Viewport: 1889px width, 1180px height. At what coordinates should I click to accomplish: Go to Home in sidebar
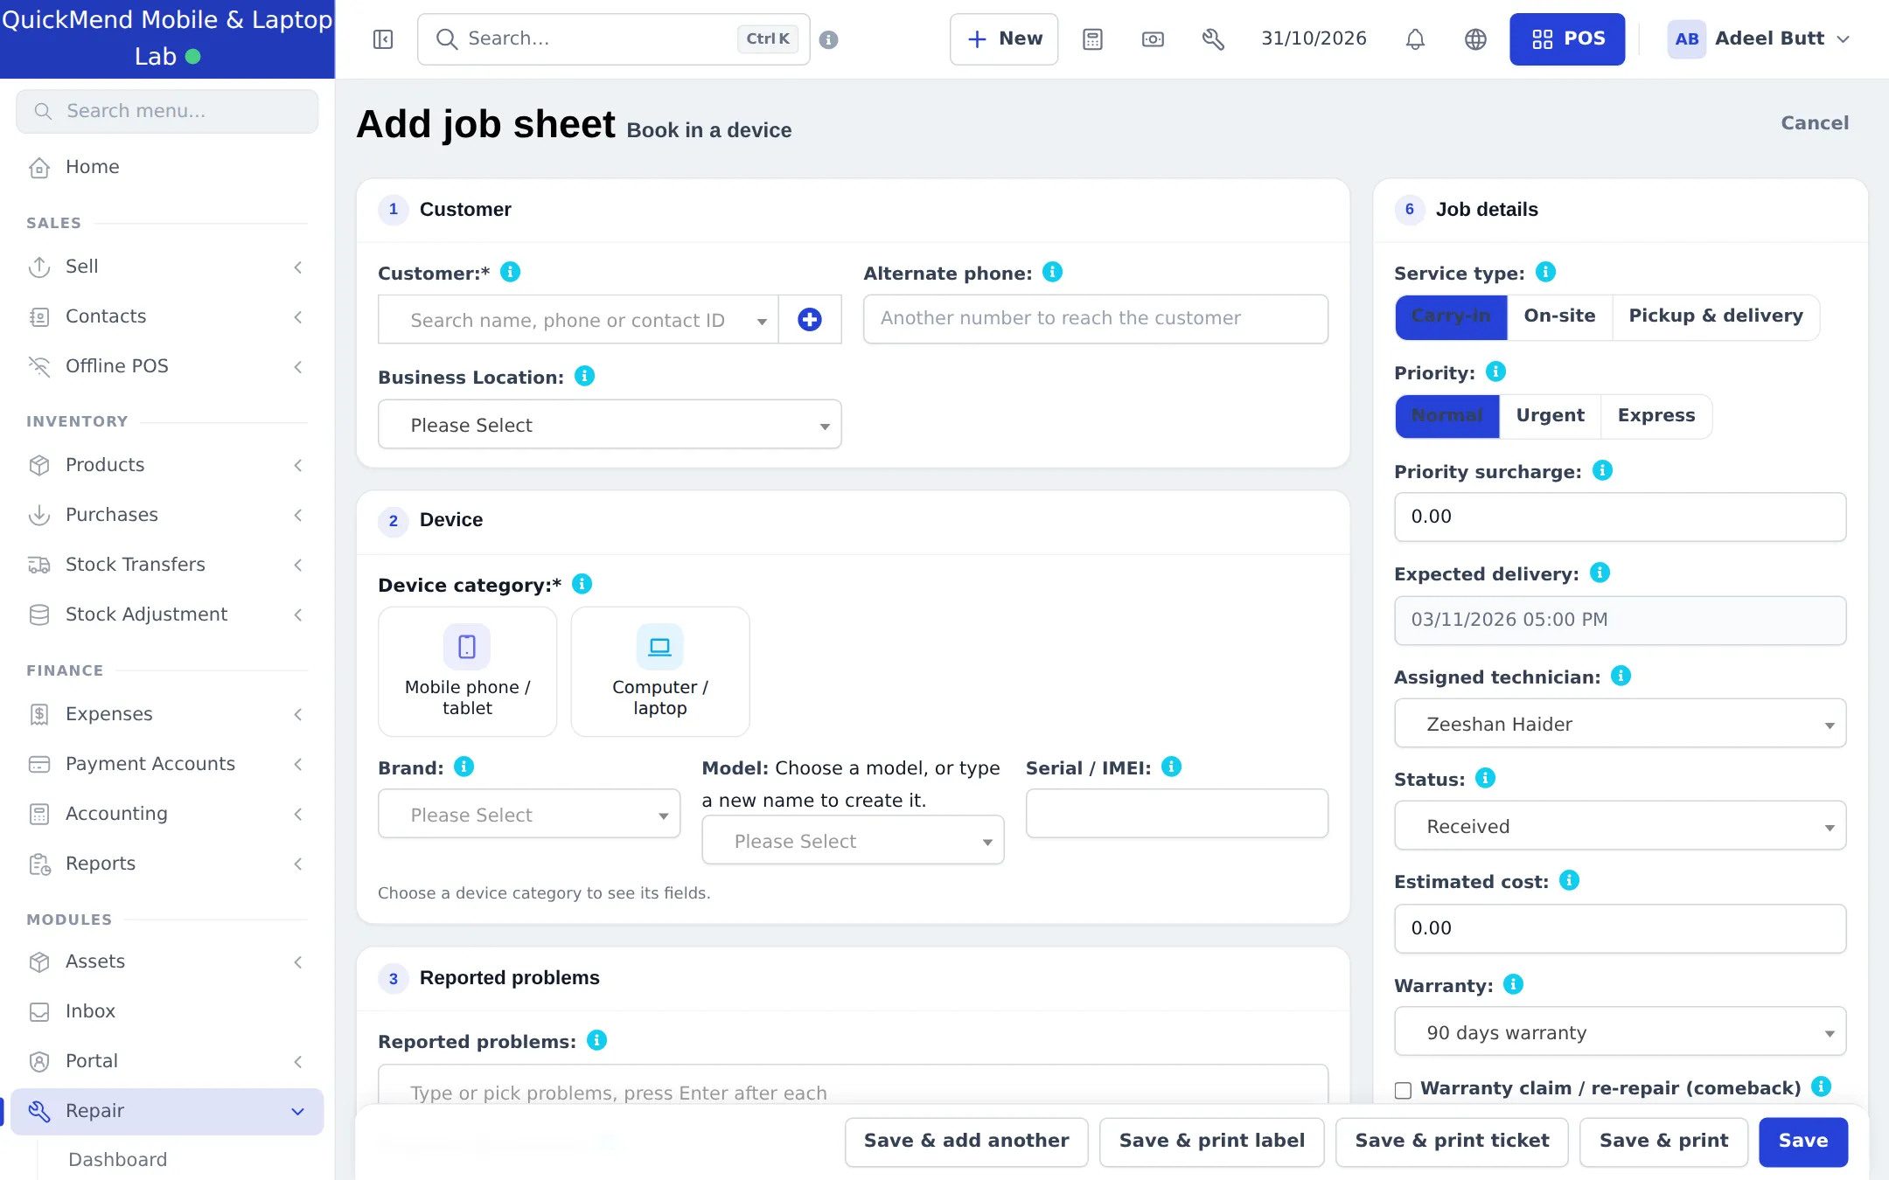point(166,167)
